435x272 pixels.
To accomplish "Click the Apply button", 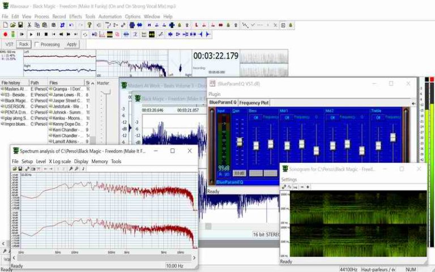I will [x=71, y=44].
